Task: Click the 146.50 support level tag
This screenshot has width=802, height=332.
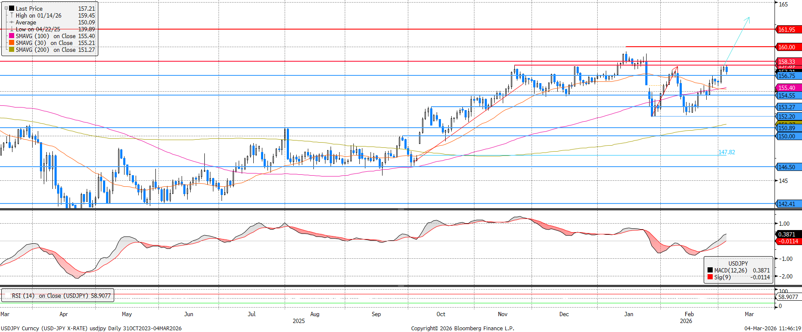Action: click(x=788, y=167)
